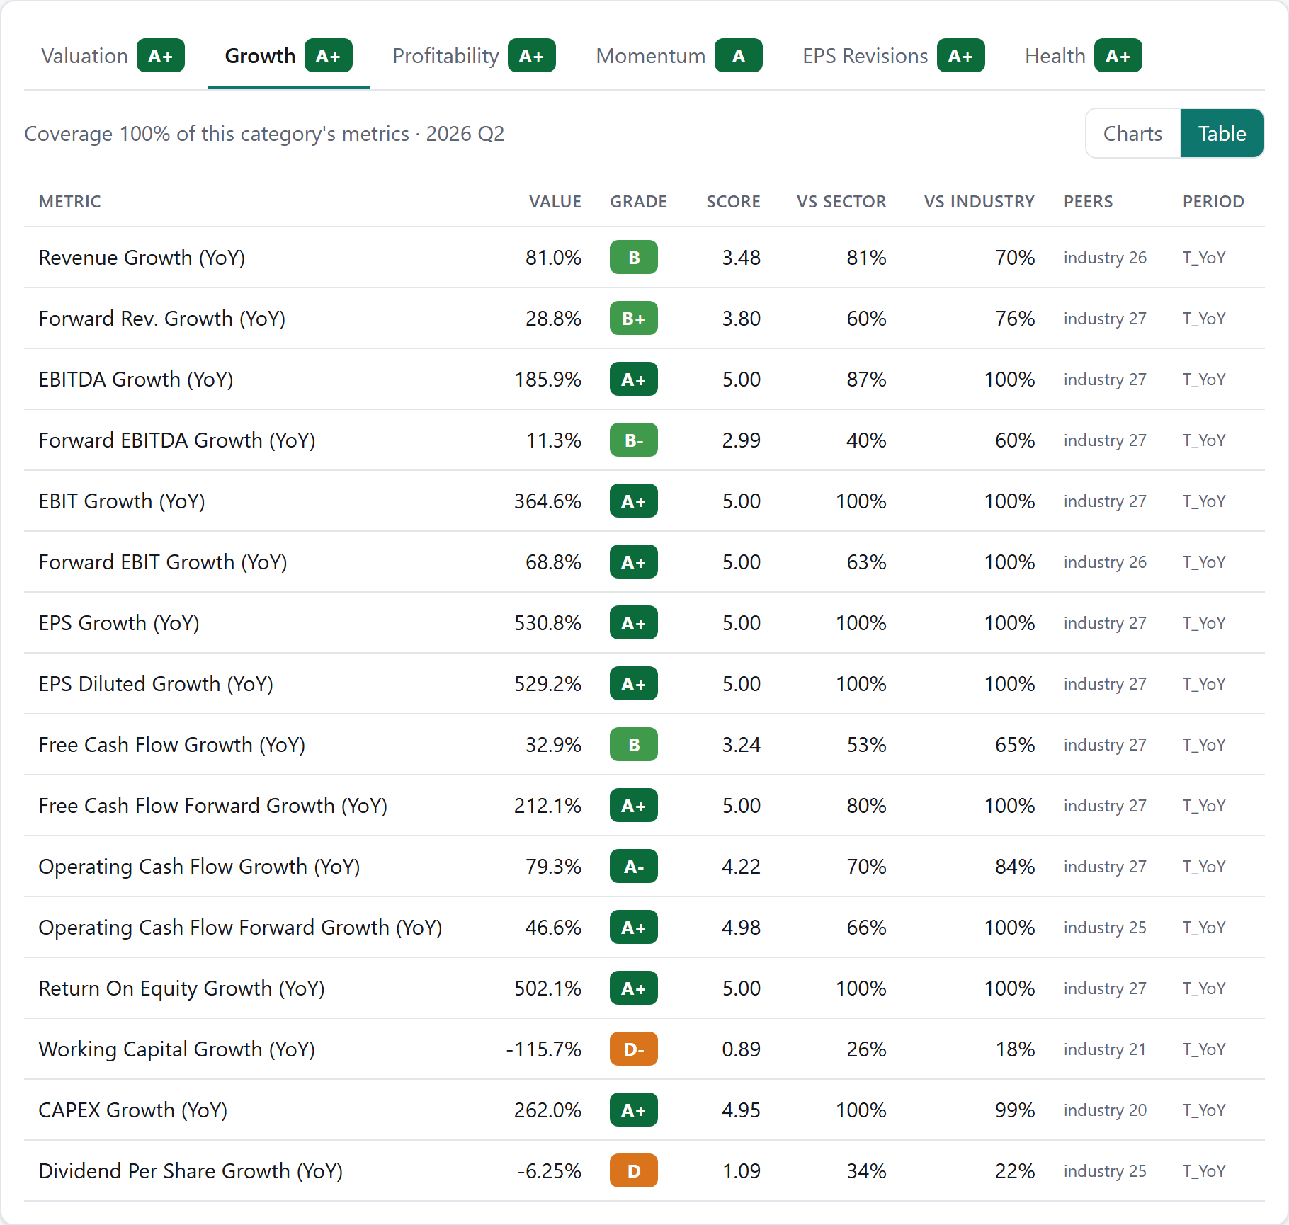The width and height of the screenshot is (1289, 1225).
Task: Sort by VS SECTOR column header
Action: pos(841,202)
